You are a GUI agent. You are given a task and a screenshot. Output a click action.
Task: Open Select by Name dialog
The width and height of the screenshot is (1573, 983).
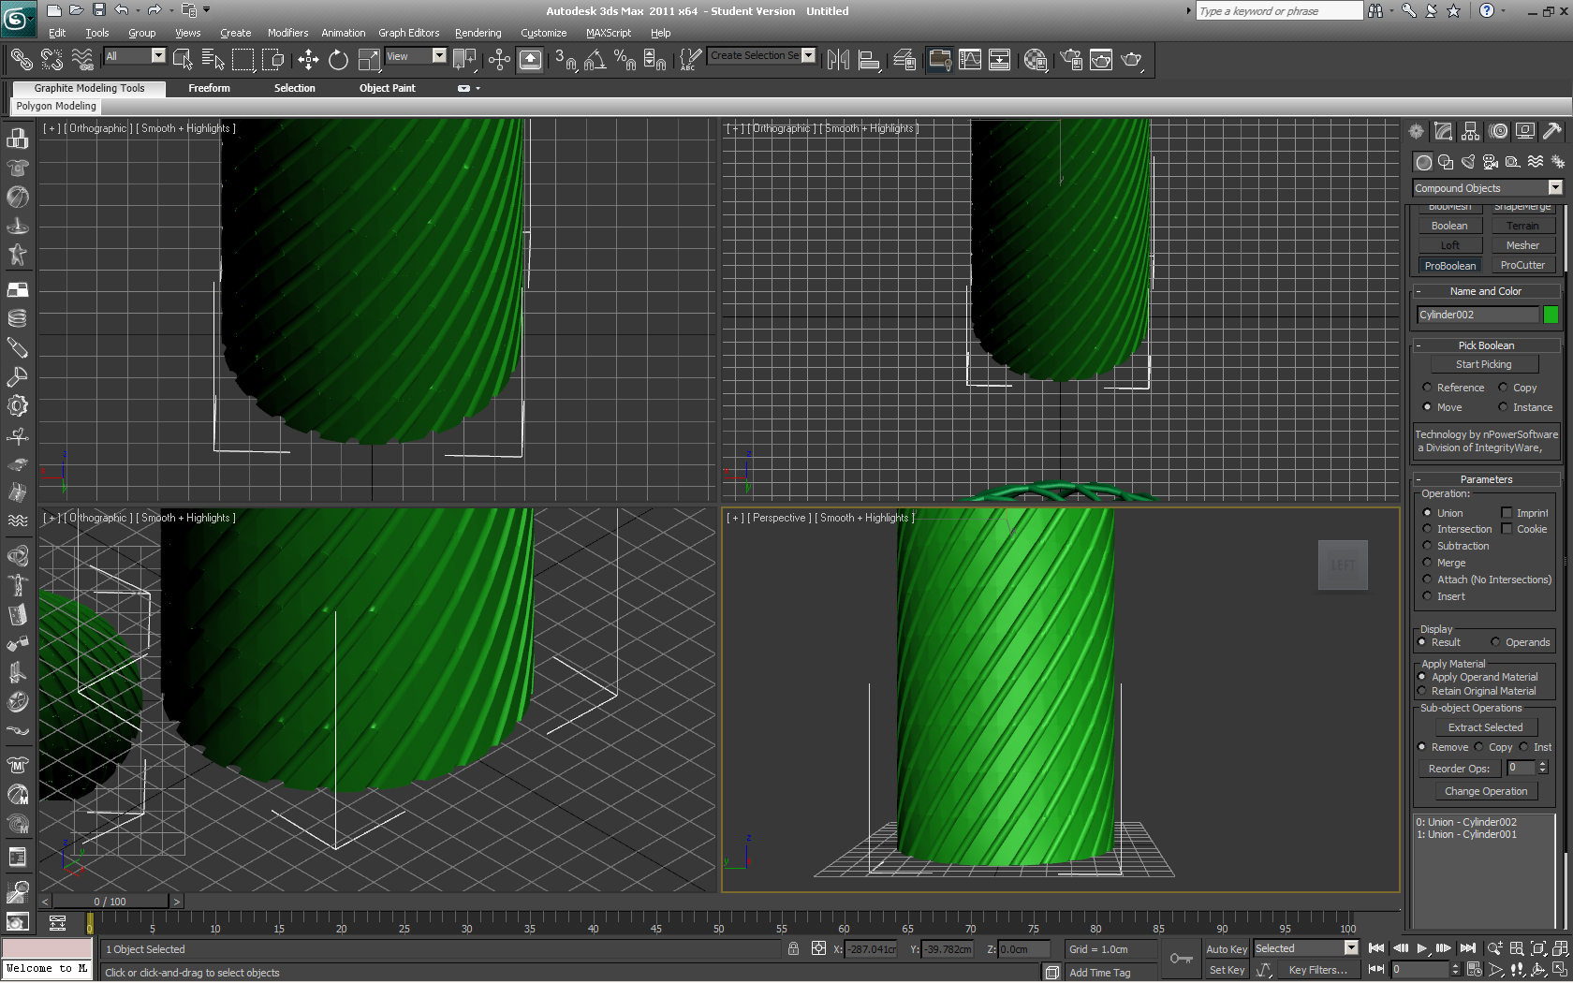pos(213,60)
